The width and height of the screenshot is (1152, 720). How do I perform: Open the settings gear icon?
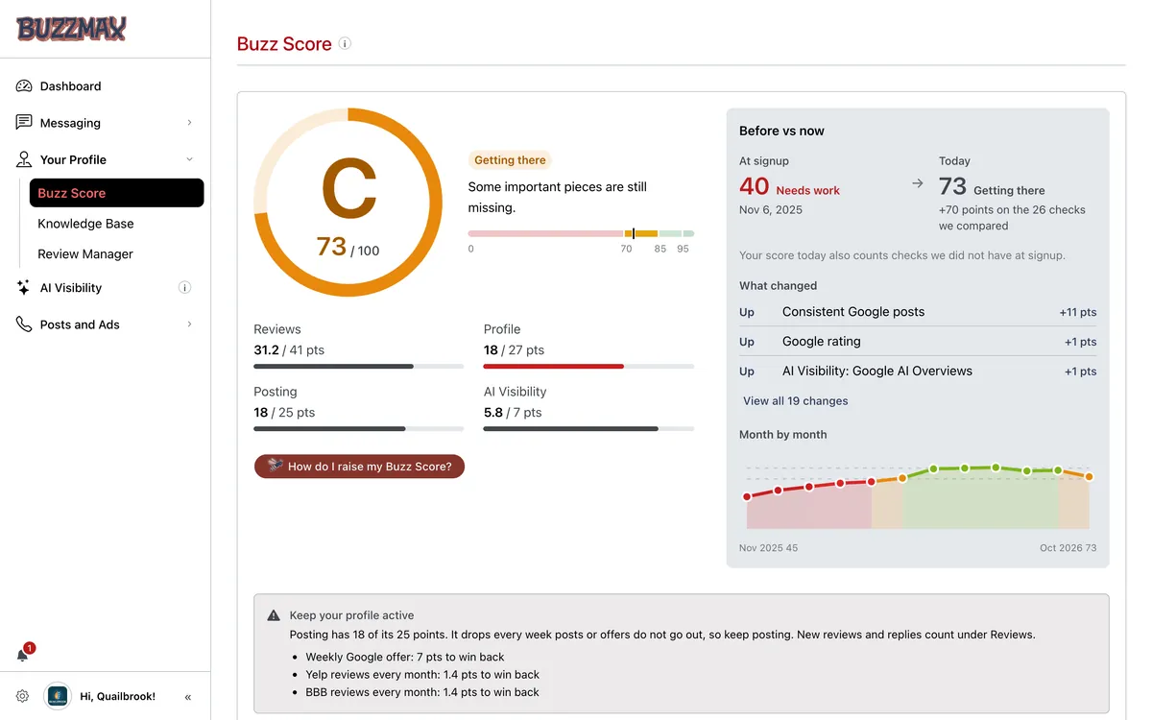pyautogui.click(x=23, y=696)
